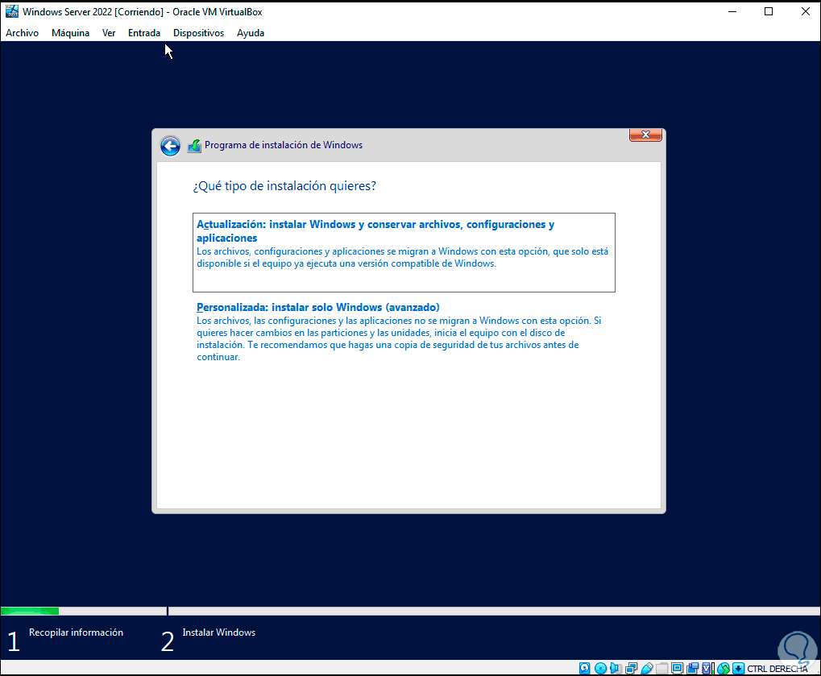Close the Windows setup dialog

(x=645, y=135)
